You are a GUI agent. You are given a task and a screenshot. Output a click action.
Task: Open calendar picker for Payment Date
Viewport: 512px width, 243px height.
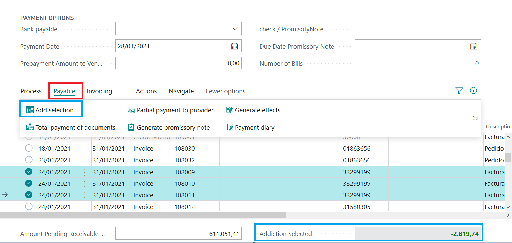click(234, 46)
